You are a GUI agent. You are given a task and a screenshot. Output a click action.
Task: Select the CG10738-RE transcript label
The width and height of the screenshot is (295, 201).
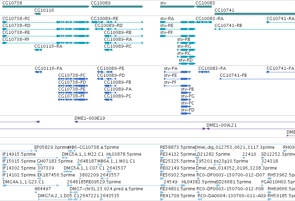pos(16,33)
